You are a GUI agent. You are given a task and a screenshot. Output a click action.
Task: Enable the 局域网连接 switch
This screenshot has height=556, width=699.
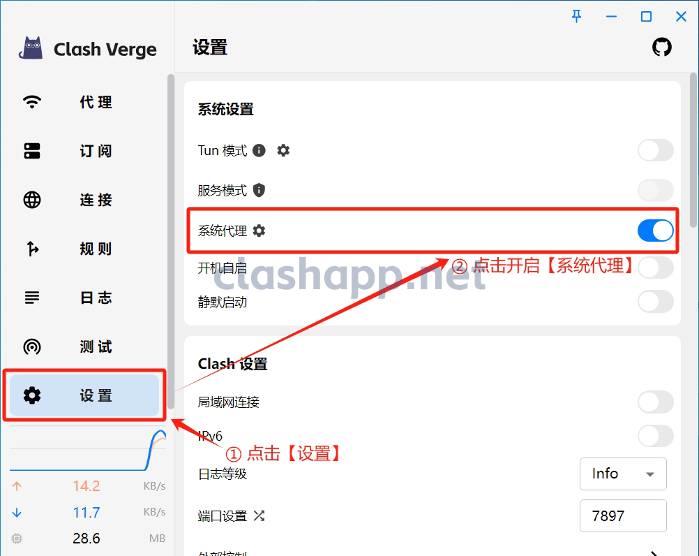point(655,402)
